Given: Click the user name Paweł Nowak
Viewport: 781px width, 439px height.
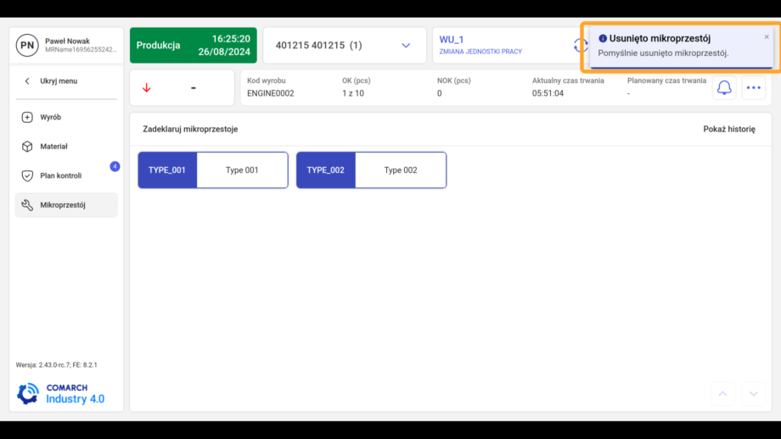Looking at the screenshot, I should (67, 42).
